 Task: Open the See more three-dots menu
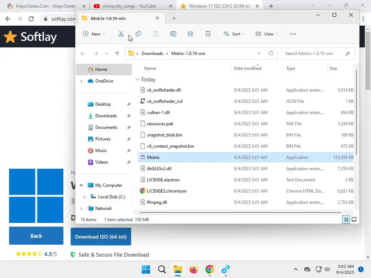click(x=293, y=34)
